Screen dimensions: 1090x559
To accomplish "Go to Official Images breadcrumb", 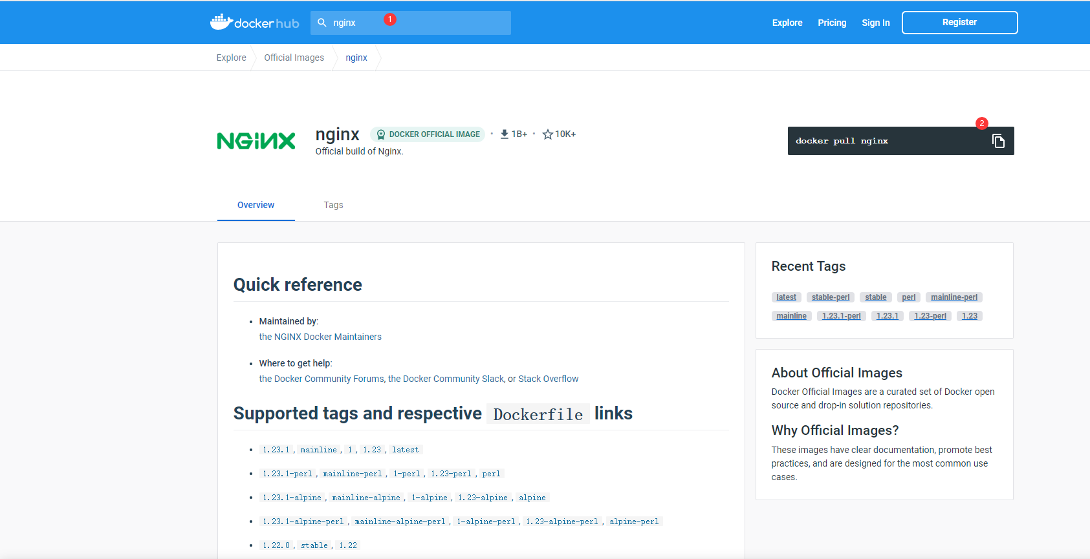I will click(x=294, y=58).
